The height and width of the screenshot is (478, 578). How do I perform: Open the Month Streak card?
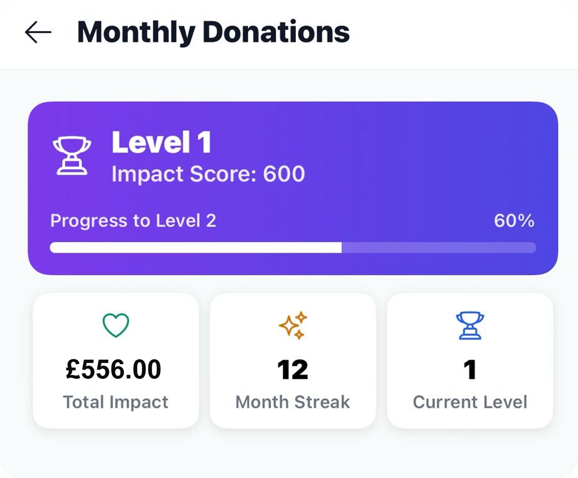[293, 361]
